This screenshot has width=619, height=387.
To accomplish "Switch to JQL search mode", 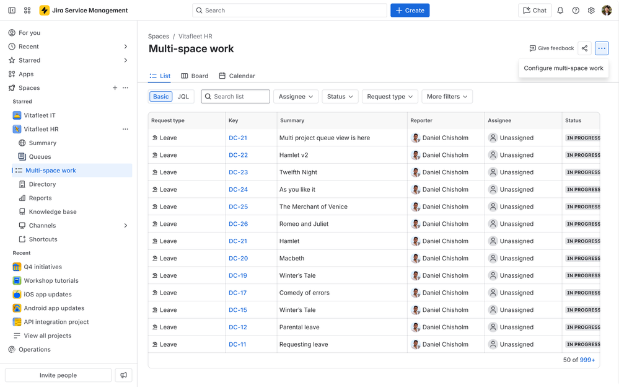I will pos(183,97).
